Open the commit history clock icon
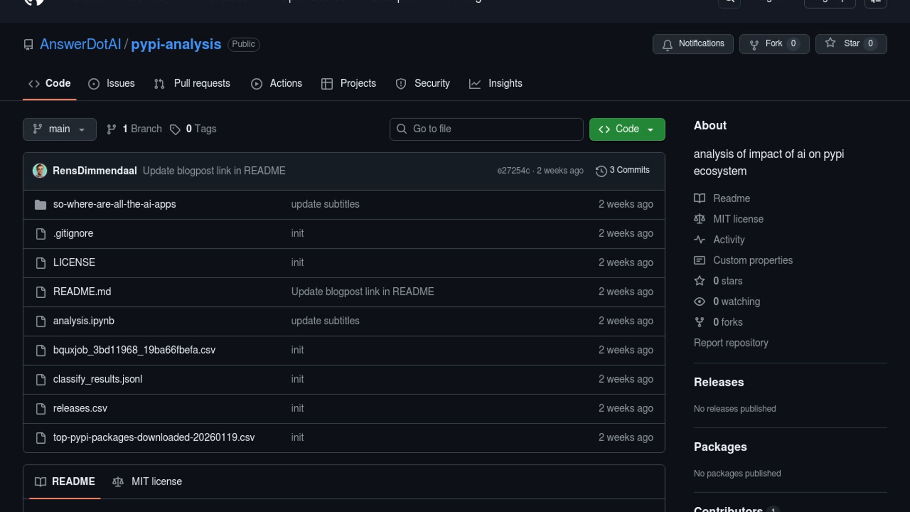The height and width of the screenshot is (512, 910). point(601,171)
